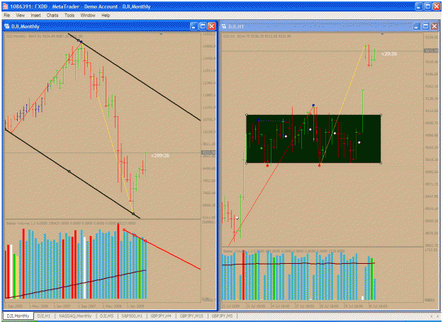Screen dimensions: 443x322
Task: Click the chart shift triangle in DJI,H1 chart
Action: click(x=383, y=34)
